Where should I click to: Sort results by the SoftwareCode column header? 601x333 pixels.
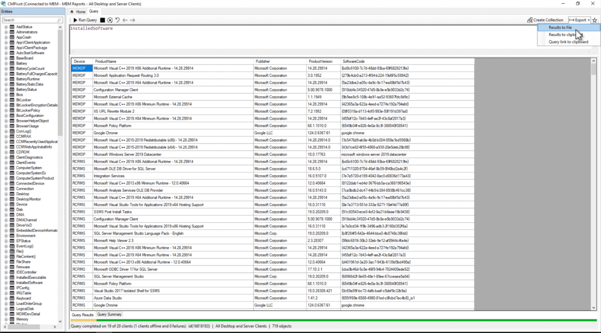tap(407, 61)
